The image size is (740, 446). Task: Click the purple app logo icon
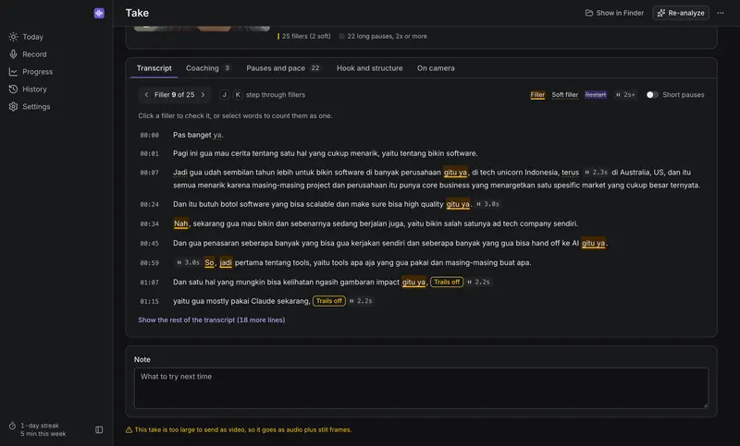click(99, 13)
